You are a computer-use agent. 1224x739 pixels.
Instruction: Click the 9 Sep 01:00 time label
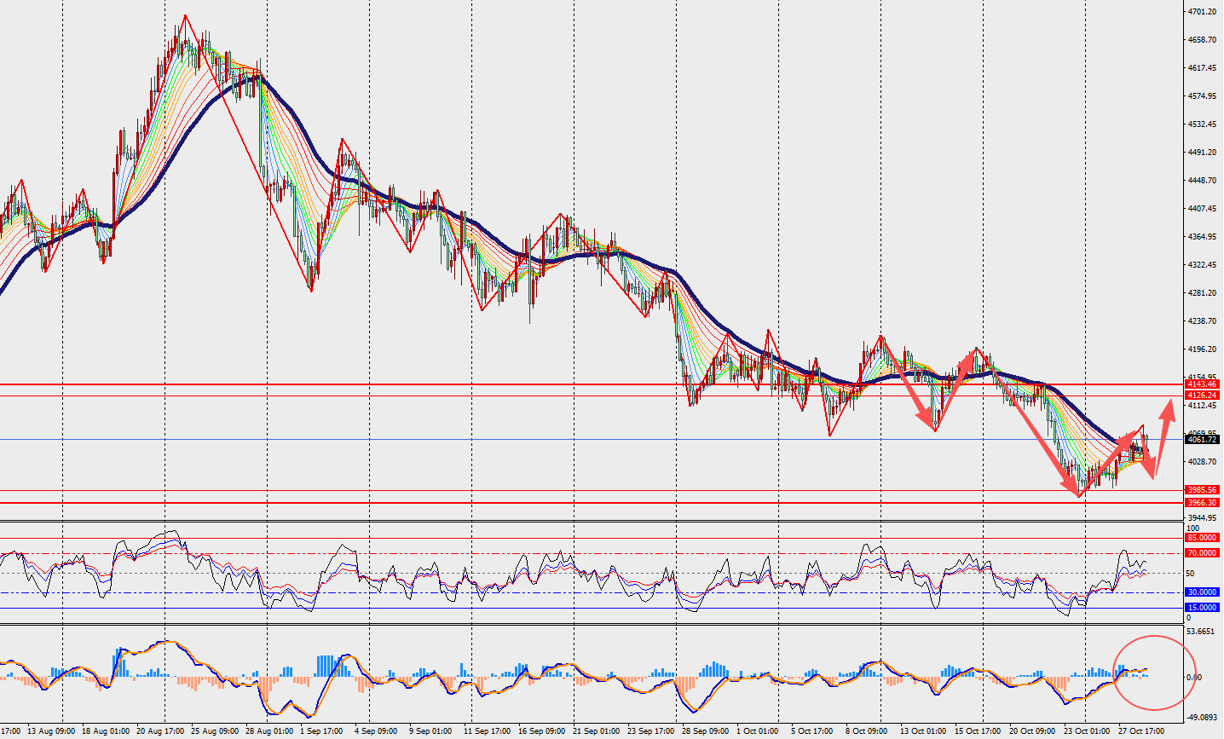[432, 731]
